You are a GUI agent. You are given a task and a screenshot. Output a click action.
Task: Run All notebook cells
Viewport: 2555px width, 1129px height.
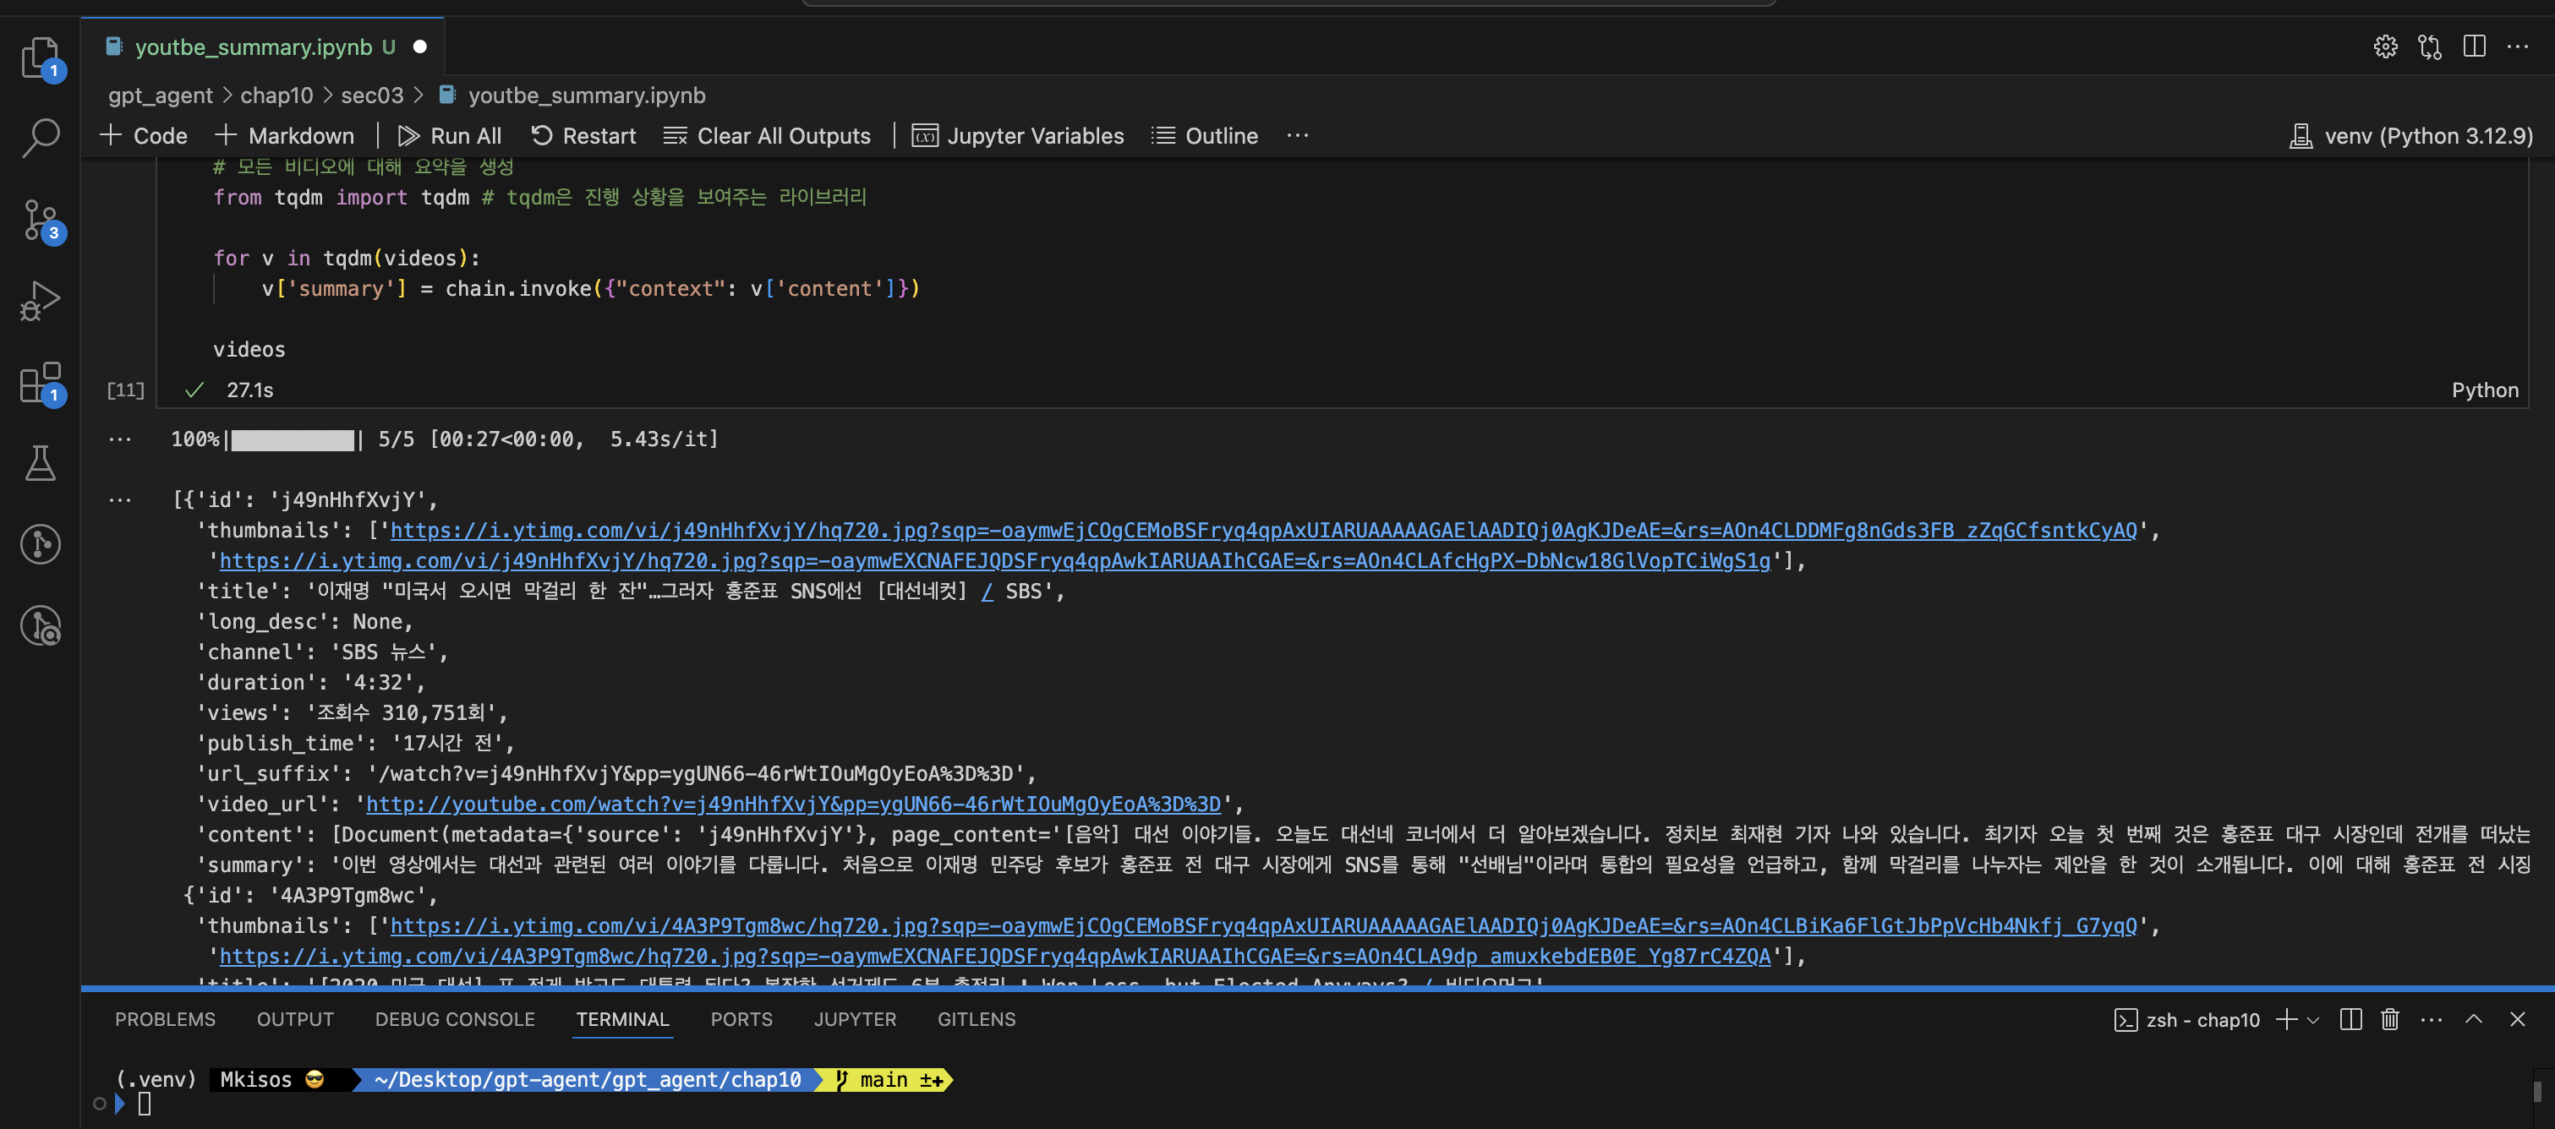click(x=451, y=136)
